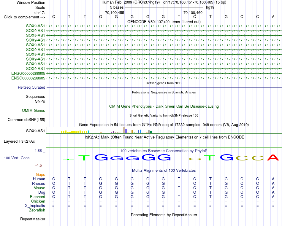Click the SOX9-AS1 label beside the GTEx bar chart
This screenshot has height=226, width=282.
pos(35,131)
